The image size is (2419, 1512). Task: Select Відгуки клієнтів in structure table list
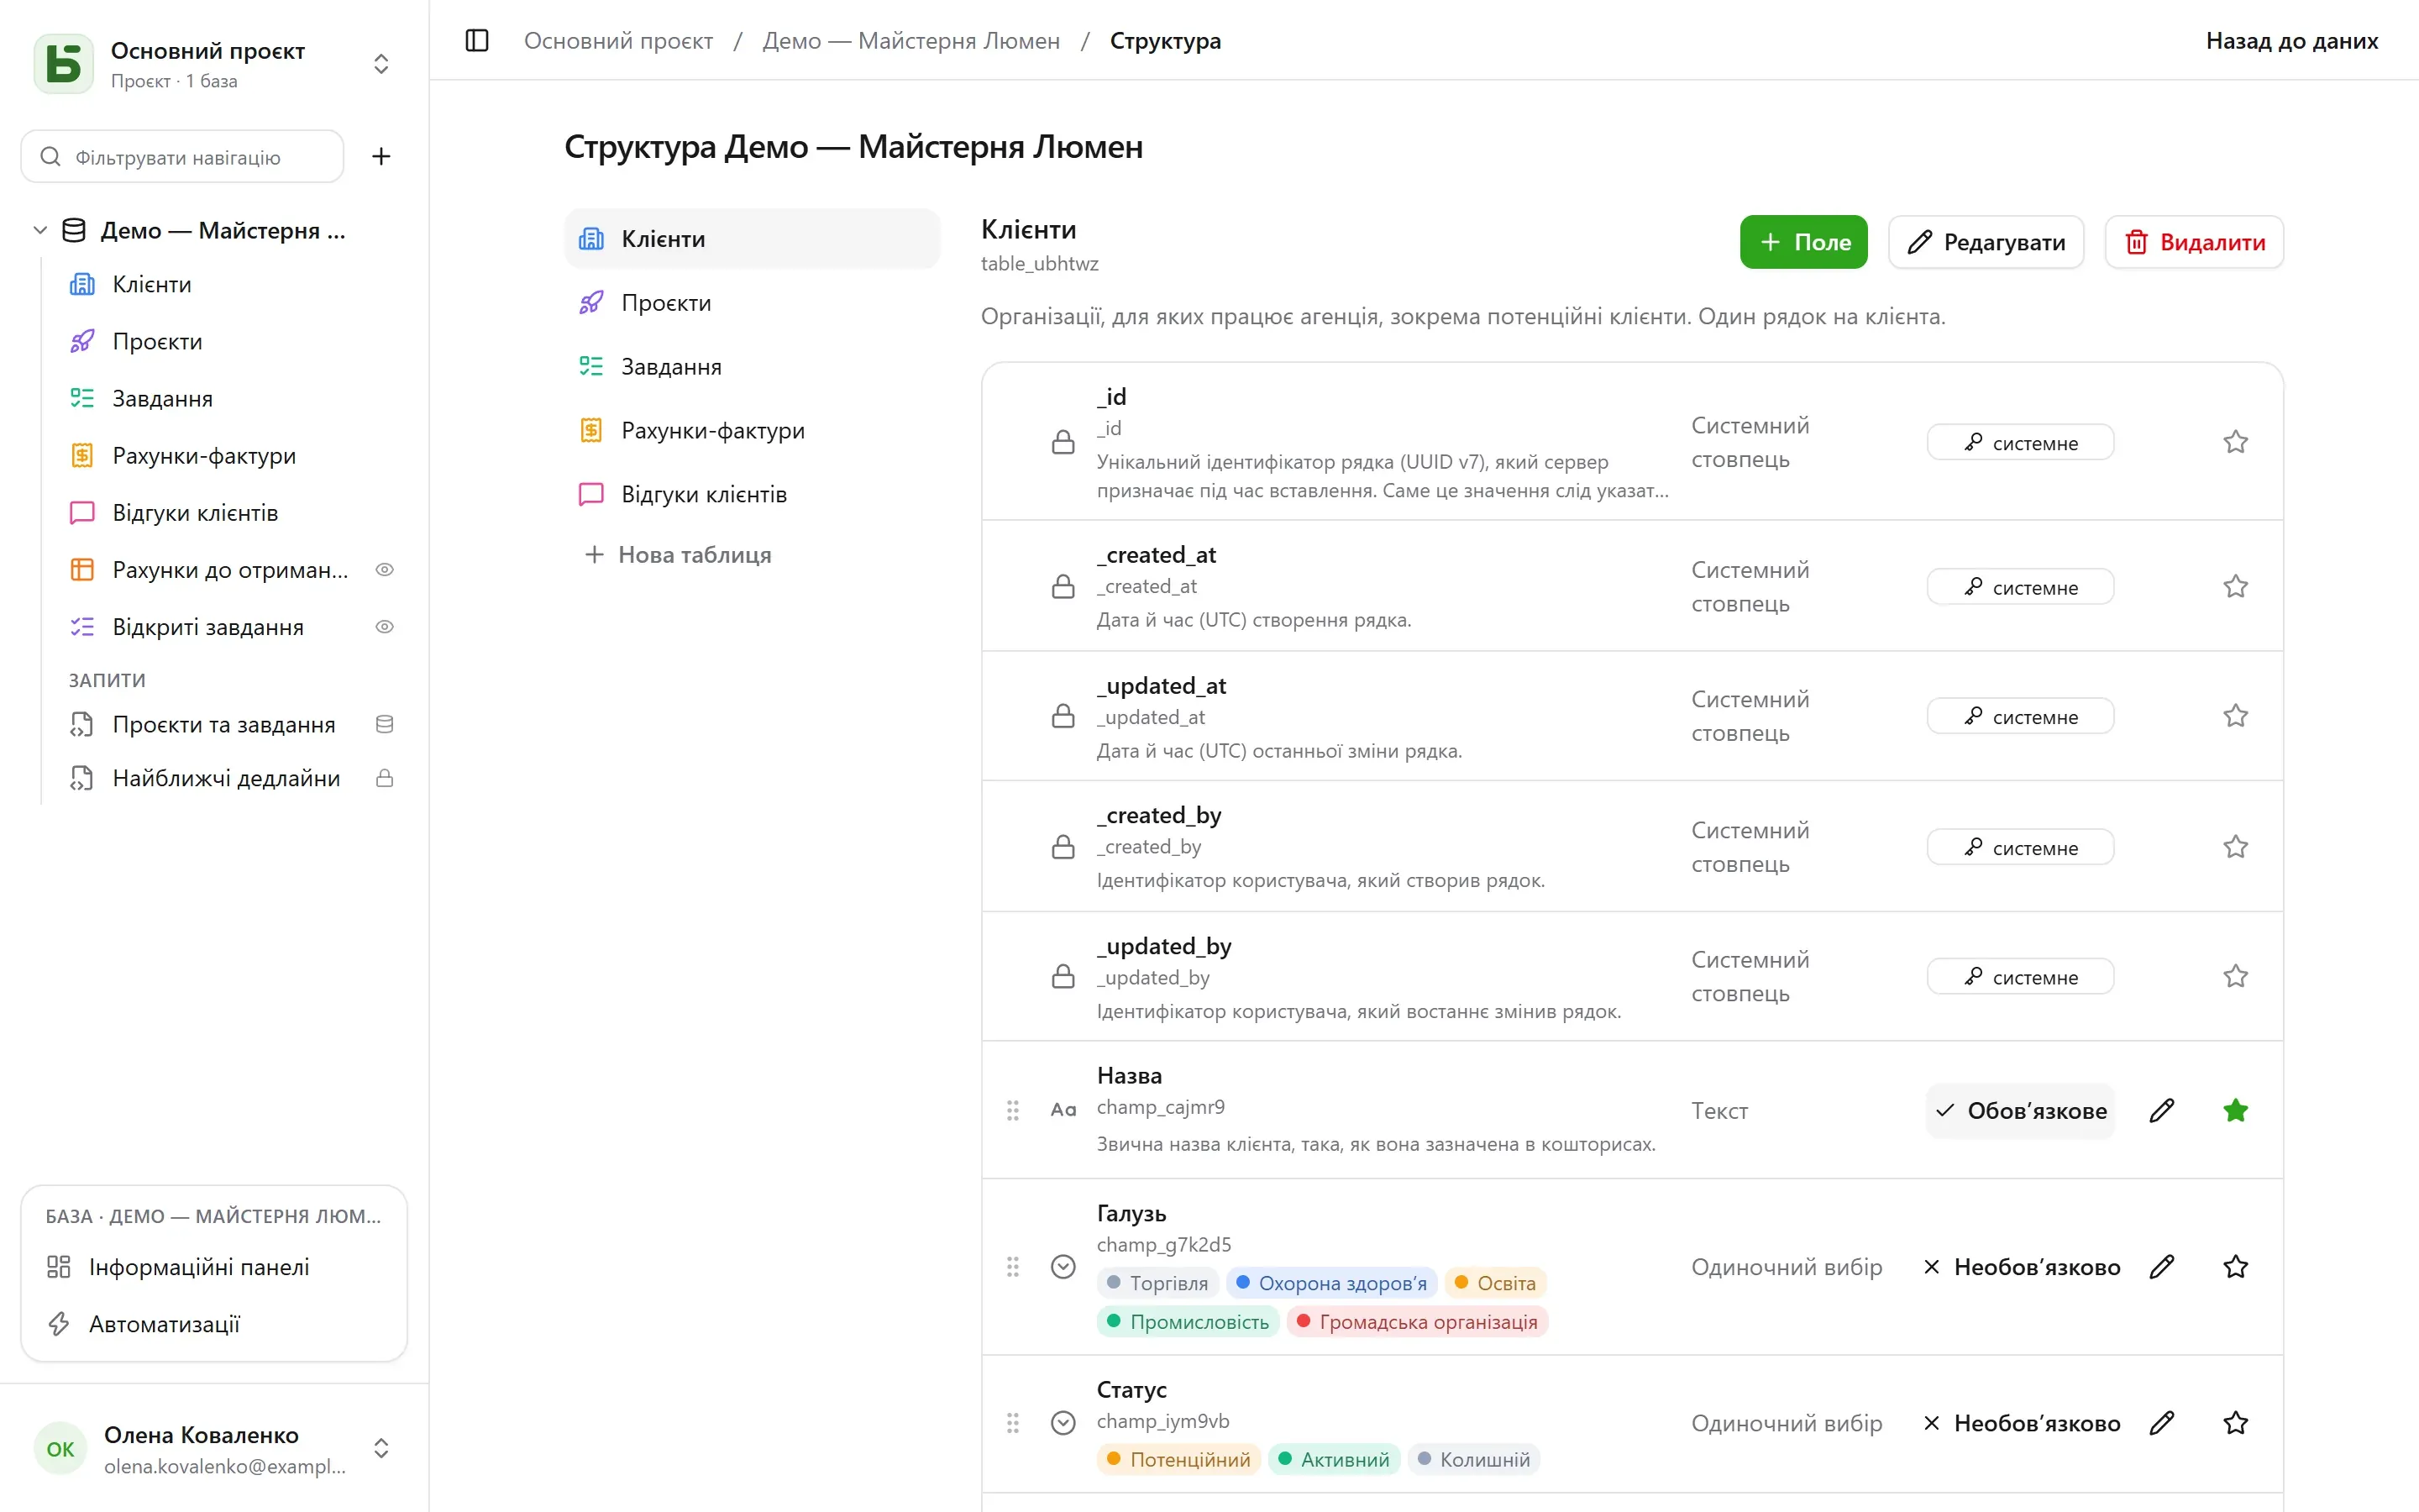752,495
